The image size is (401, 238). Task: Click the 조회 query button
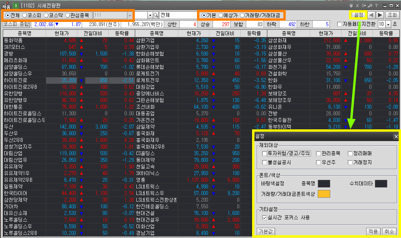[x=392, y=15]
